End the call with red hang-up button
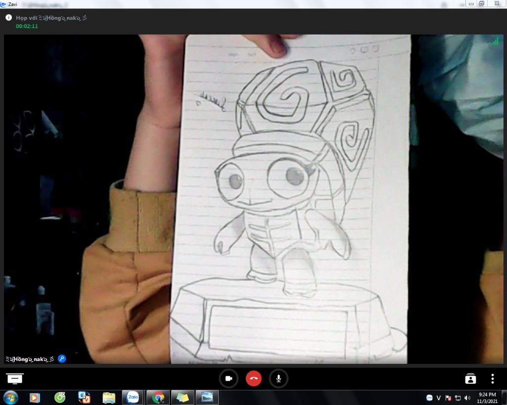This screenshot has height=405, width=507. point(253,378)
